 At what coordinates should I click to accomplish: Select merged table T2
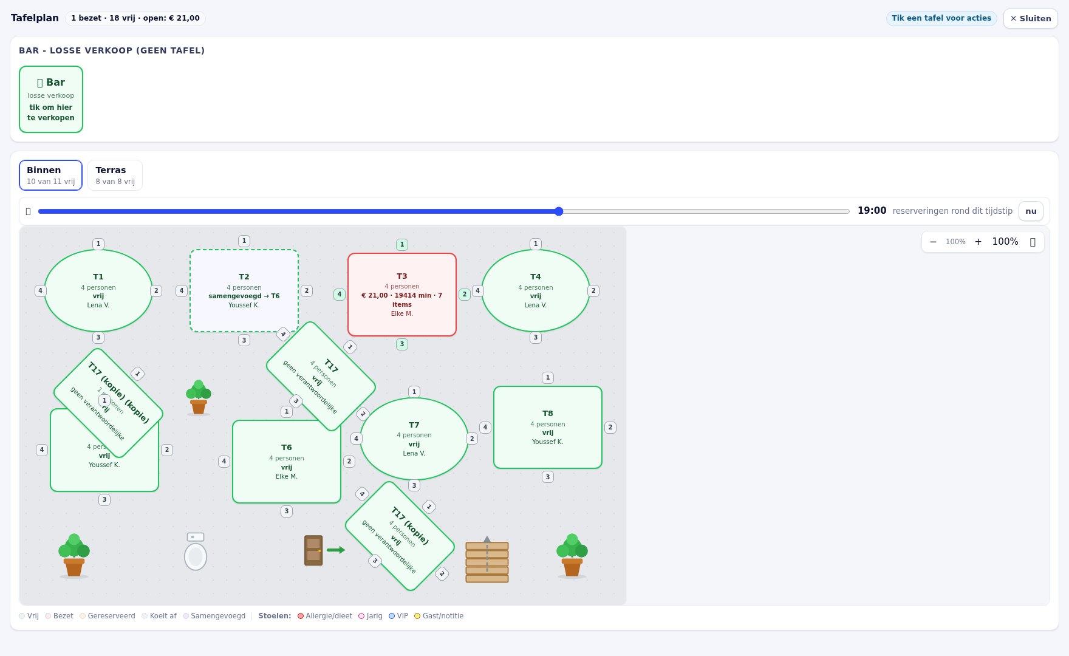coord(244,290)
